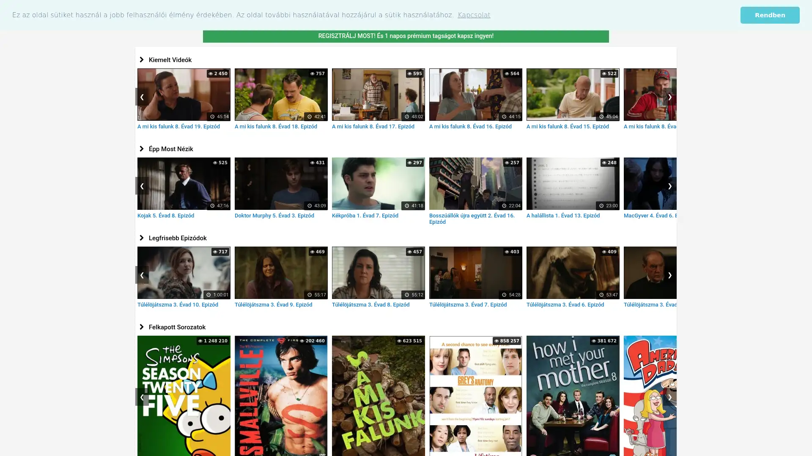Click previous arrow in Épp Most Nézik carousel
This screenshot has width=812, height=456.
point(142,186)
